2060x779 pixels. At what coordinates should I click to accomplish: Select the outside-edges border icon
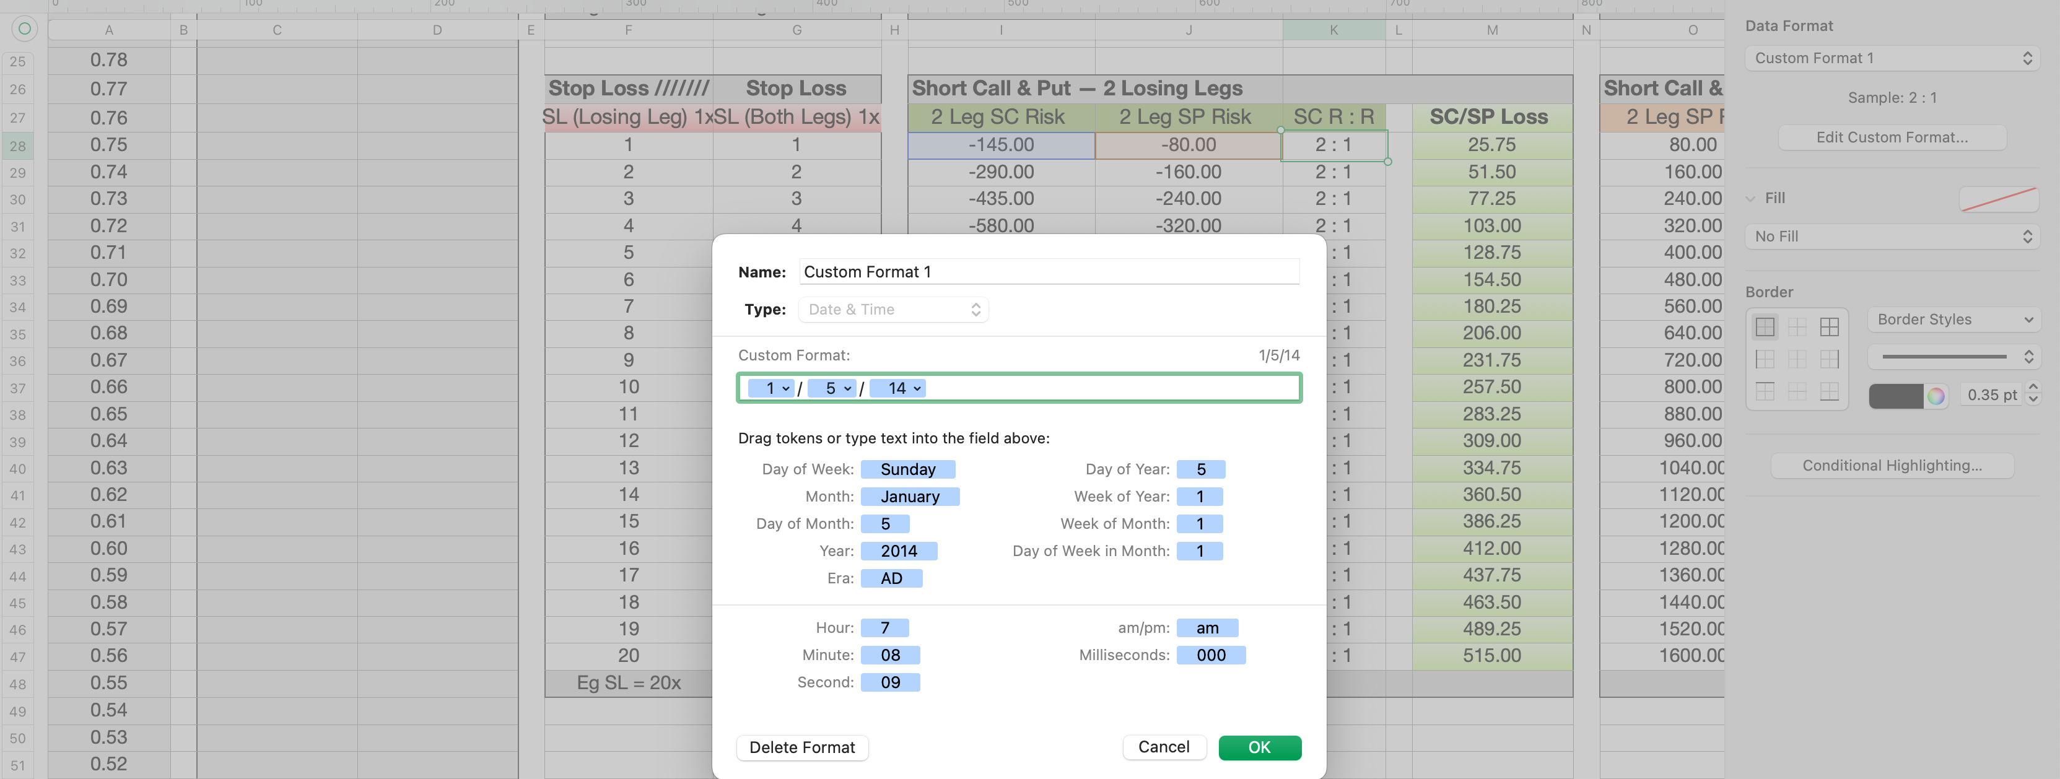tap(1764, 326)
